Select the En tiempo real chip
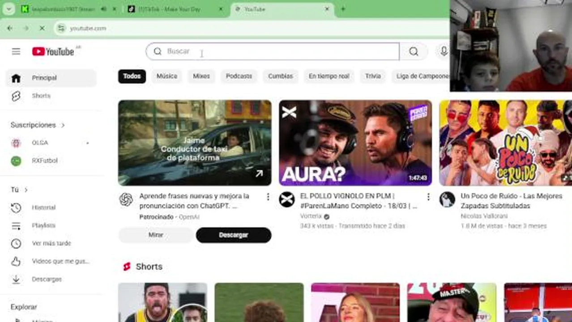This screenshot has width=572, height=322. pos(329,76)
